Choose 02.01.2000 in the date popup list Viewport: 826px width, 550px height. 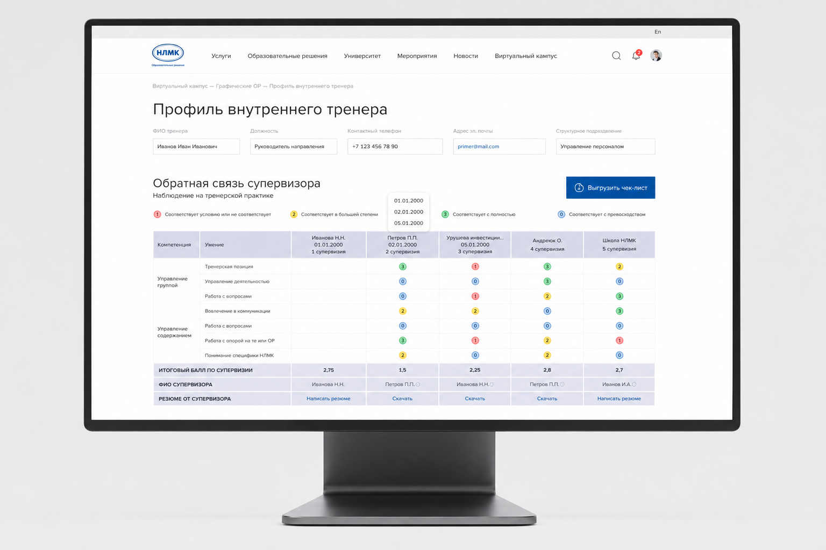(x=409, y=212)
